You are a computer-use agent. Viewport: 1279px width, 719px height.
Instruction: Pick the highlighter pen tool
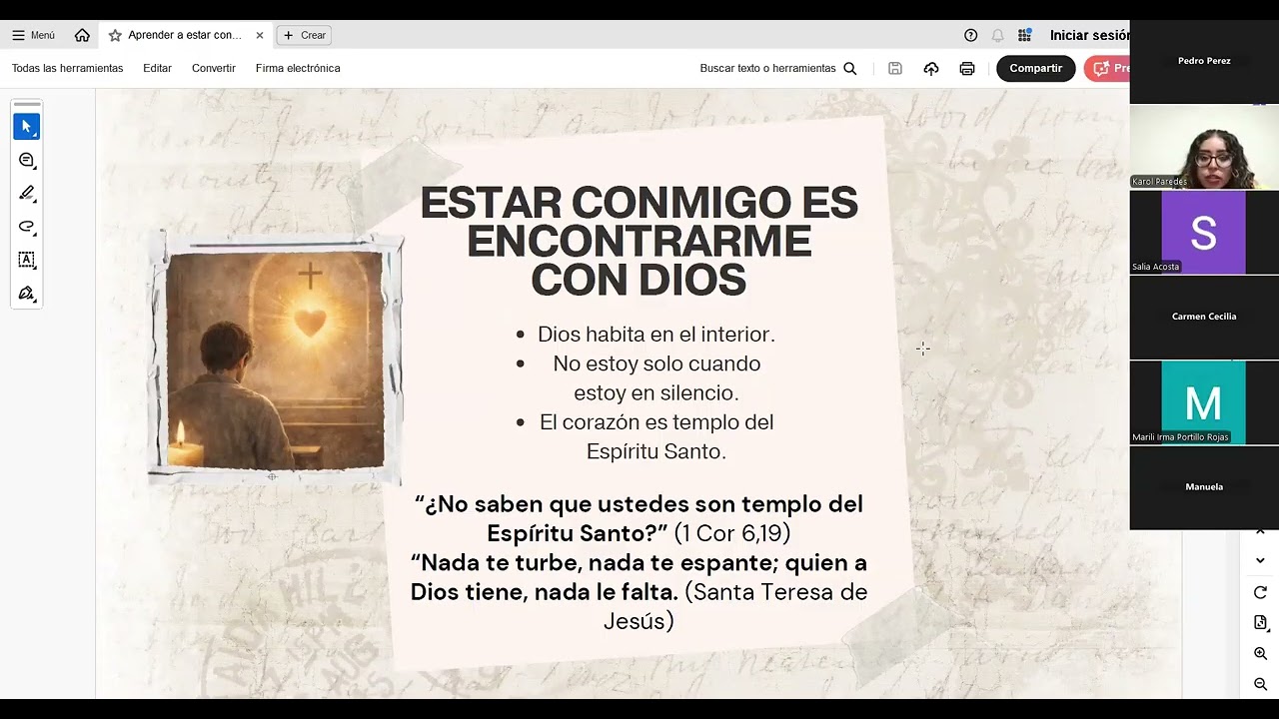(27, 193)
